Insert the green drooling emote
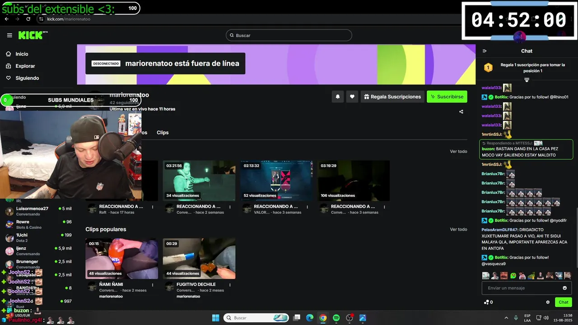This screenshot has width=578, height=325. (x=513, y=275)
